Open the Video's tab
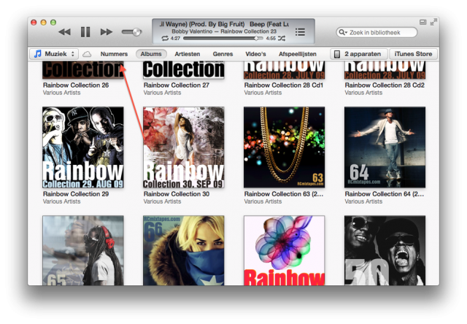This screenshot has height=324, width=467. click(255, 54)
